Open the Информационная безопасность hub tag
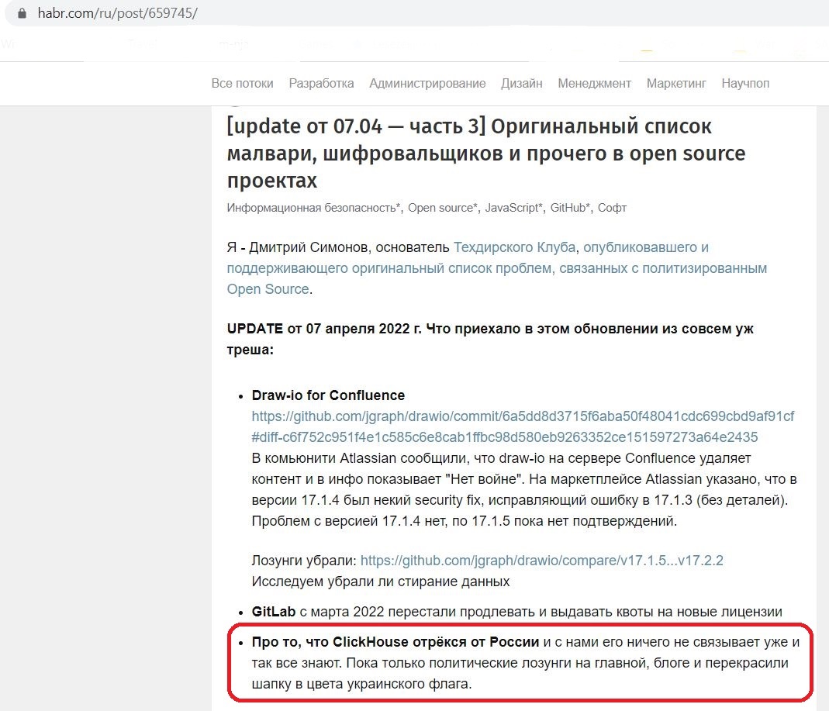Viewport: 829px width, 711px height. (314, 208)
